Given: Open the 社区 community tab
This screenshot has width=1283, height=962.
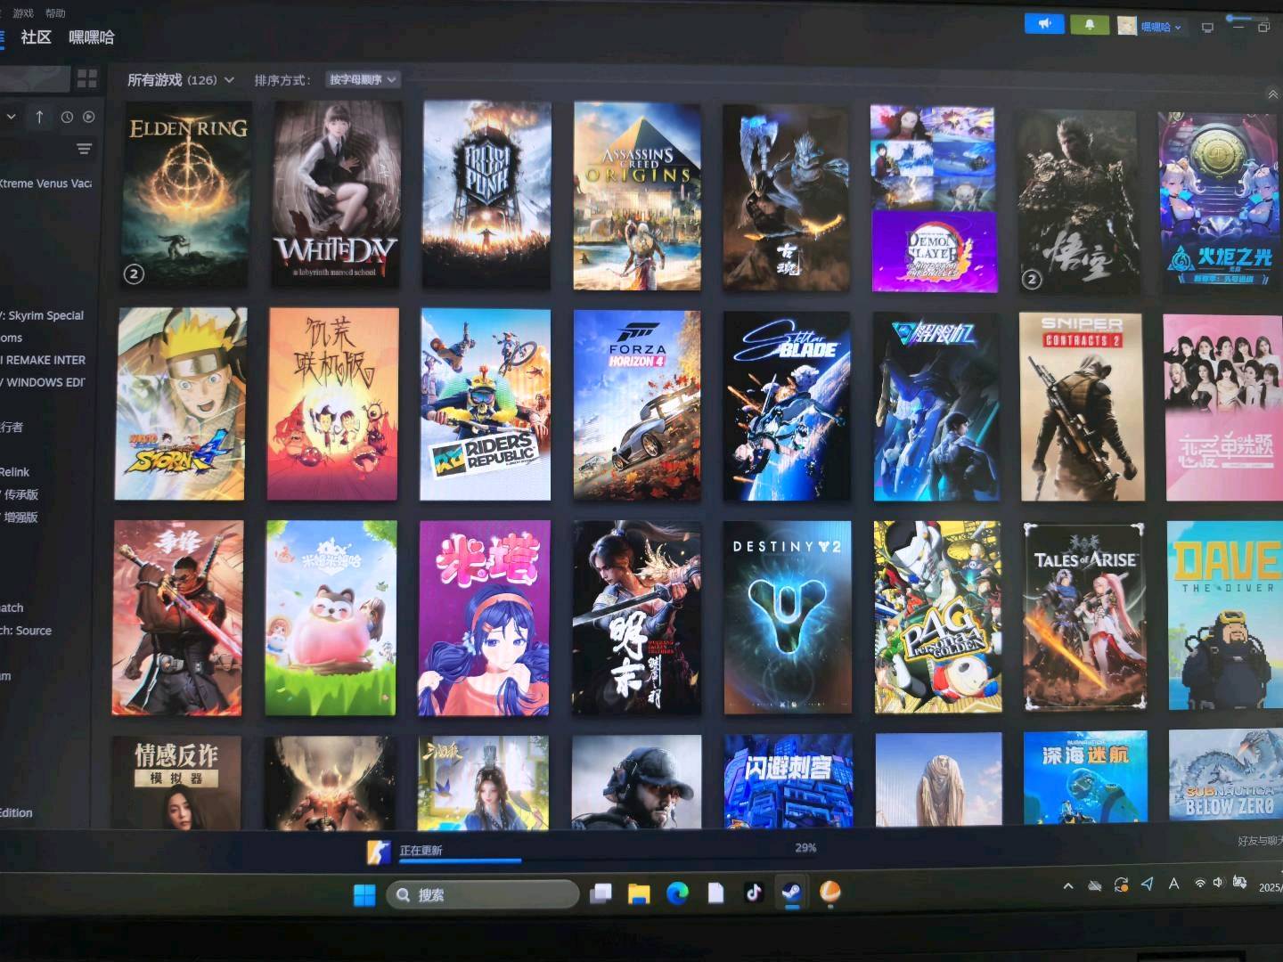Looking at the screenshot, I should point(36,37).
